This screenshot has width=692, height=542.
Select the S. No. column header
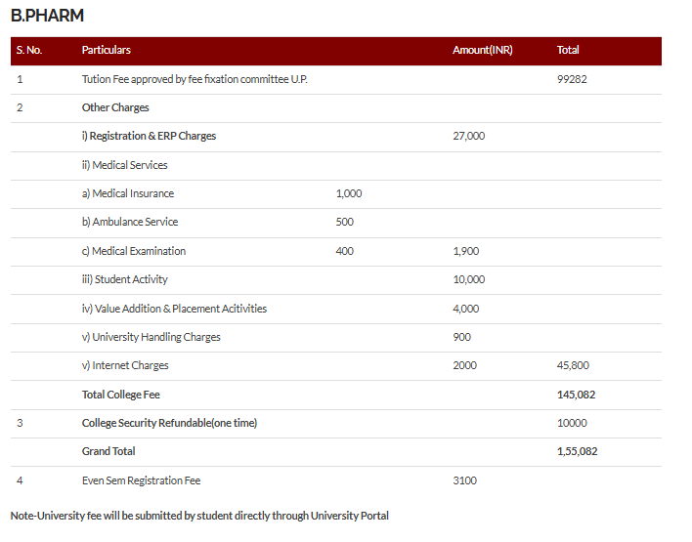click(x=29, y=50)
